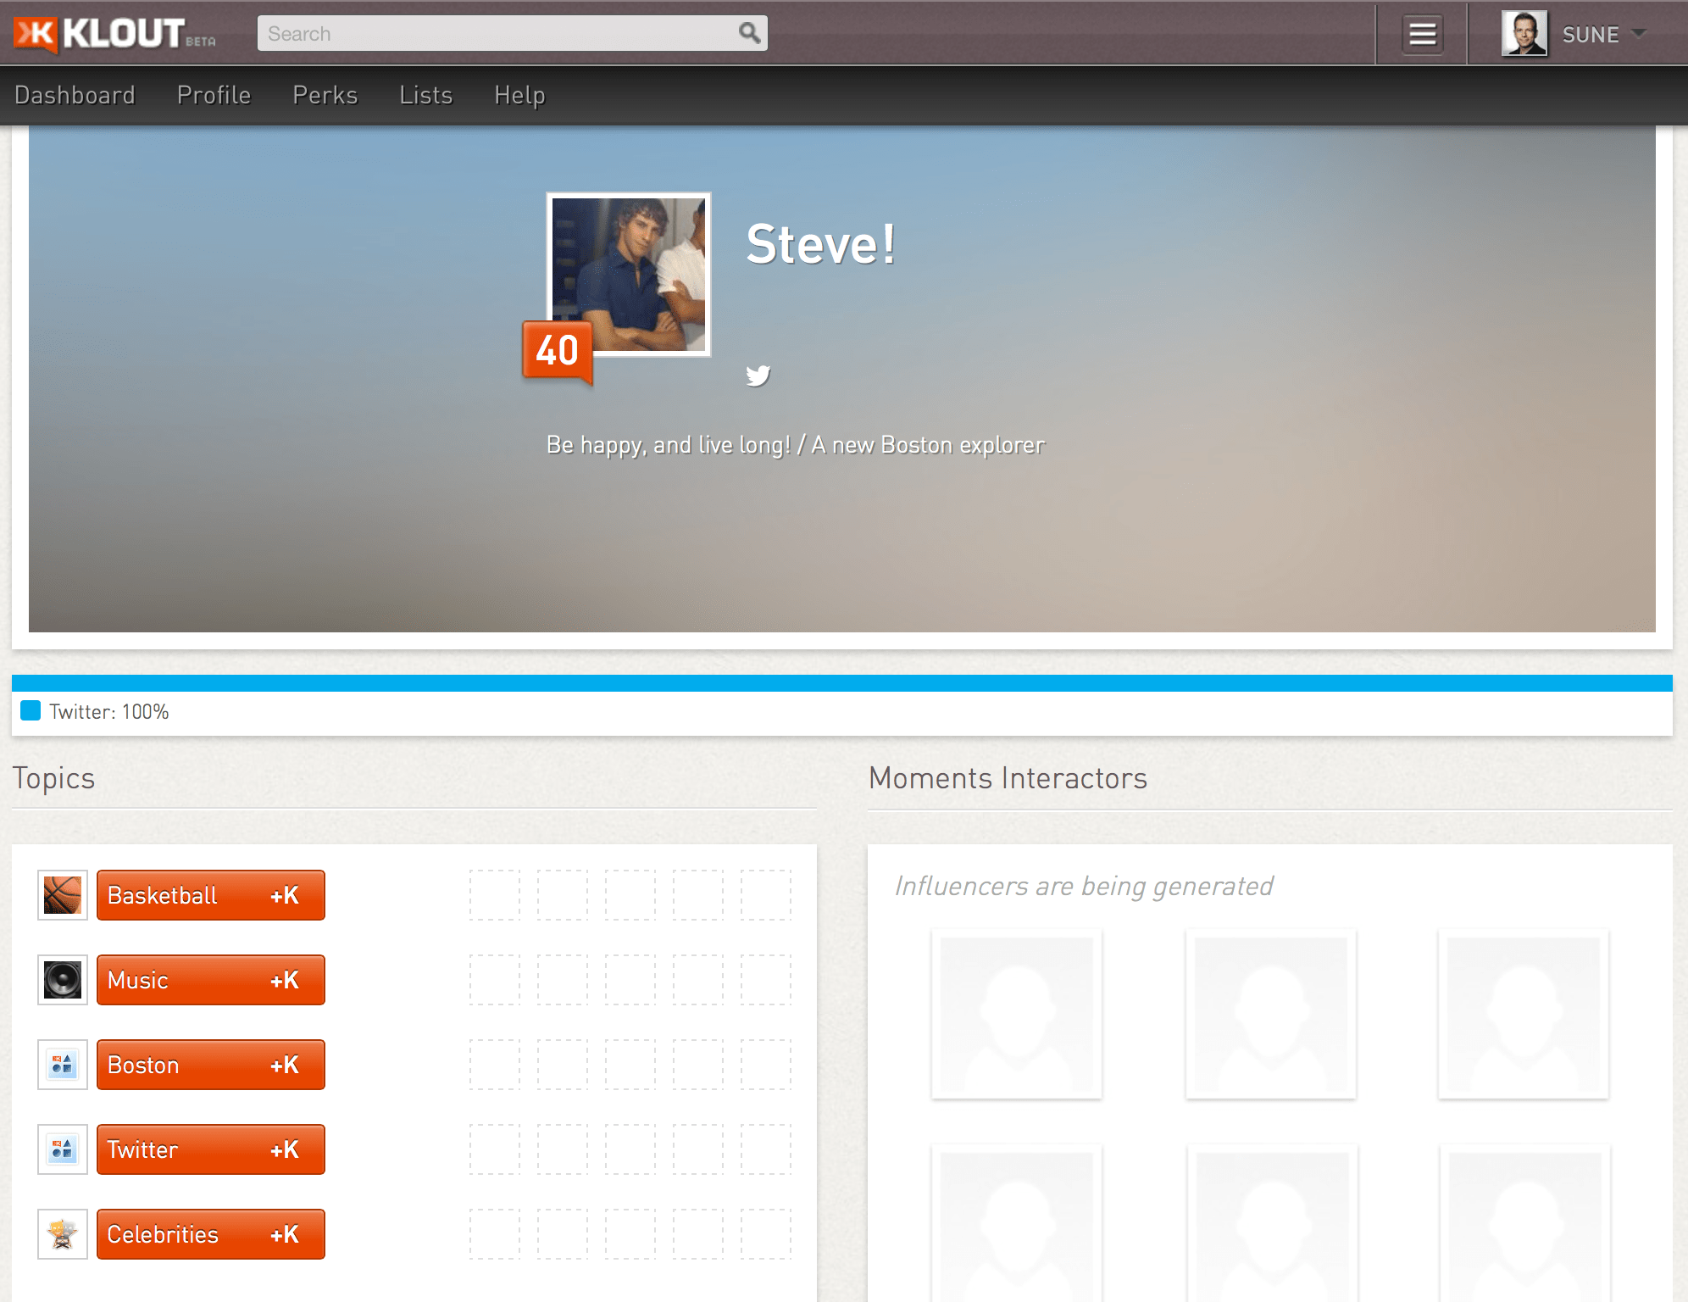Open the Help page

(519, 95)
